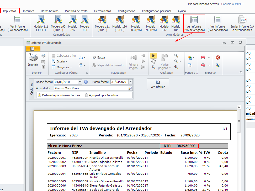Screen dimensions: 255x191
Task: Click the red close preview icon
Action: 217,57
